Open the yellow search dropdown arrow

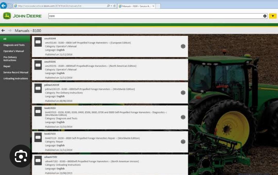coord(273,16)
